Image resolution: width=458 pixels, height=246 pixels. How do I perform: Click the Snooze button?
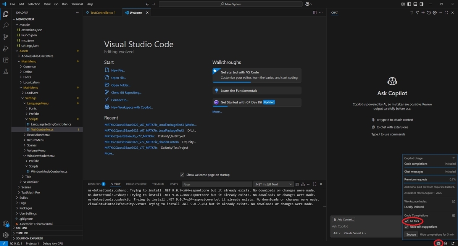[411, 235]
